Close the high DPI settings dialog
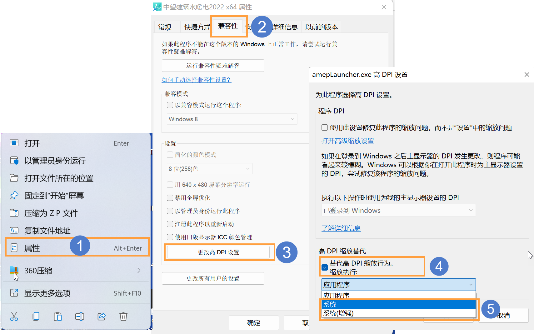 [x=527, y=75]
